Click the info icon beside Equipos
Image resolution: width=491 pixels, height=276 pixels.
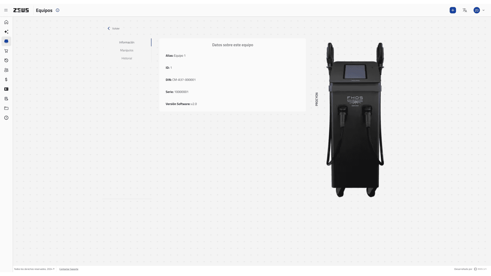[x=58, y=10]
